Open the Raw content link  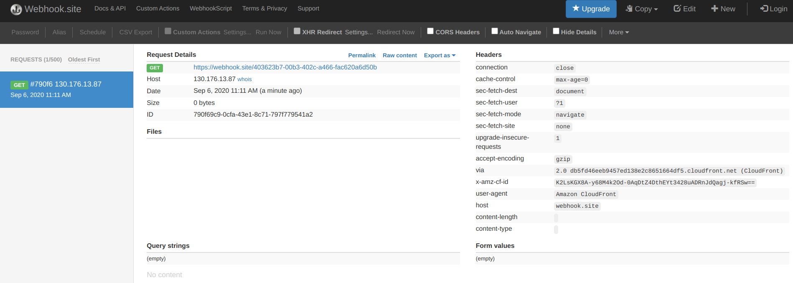[x=399, y=55]
